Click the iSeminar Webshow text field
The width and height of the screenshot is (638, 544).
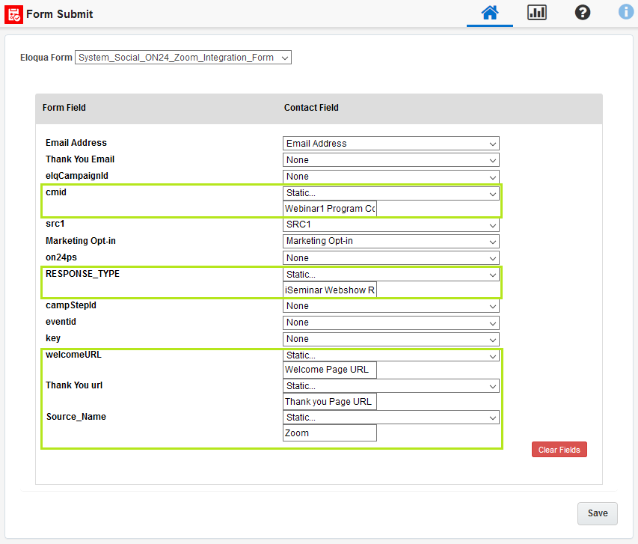click(x=330, y=290)
